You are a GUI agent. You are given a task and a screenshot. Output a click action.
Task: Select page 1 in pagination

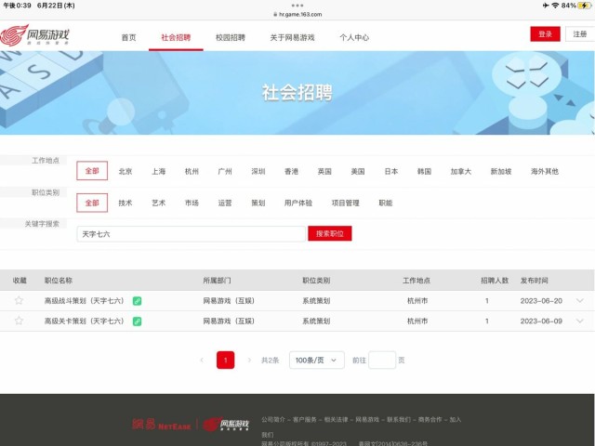225,360
